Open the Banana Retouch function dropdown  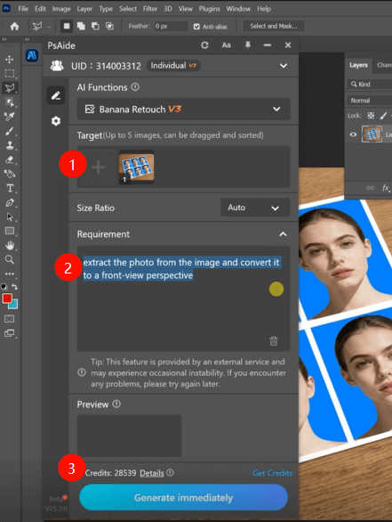(x=184, y=110)
